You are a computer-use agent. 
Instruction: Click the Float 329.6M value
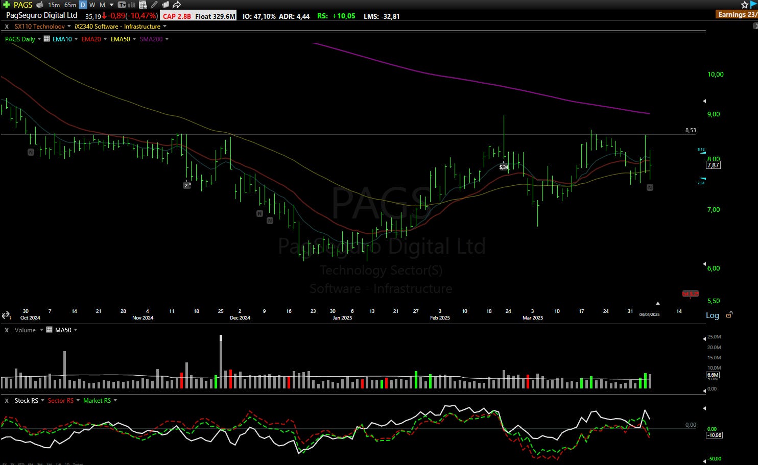pyautogui.click(x=215, y=16)
